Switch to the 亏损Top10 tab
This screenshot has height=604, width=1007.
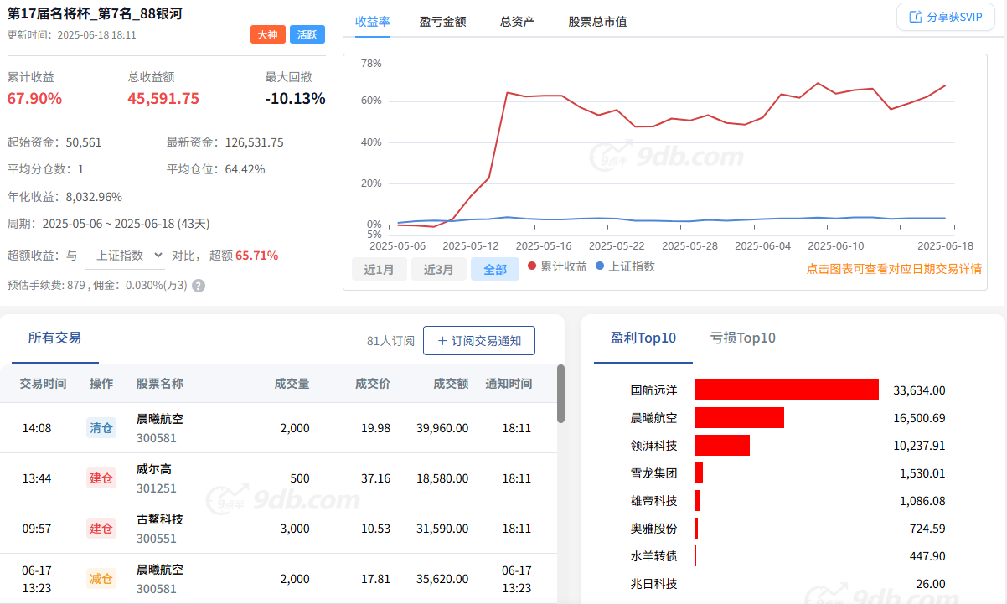coord(742,338)
